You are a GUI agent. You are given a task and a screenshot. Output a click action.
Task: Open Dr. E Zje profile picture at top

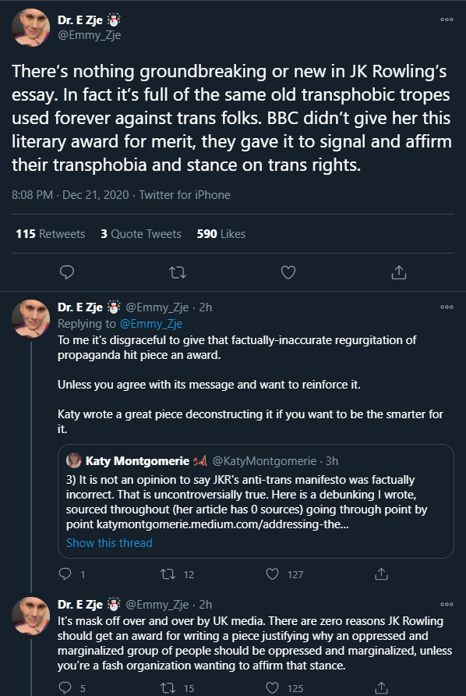tap(30, 27)
